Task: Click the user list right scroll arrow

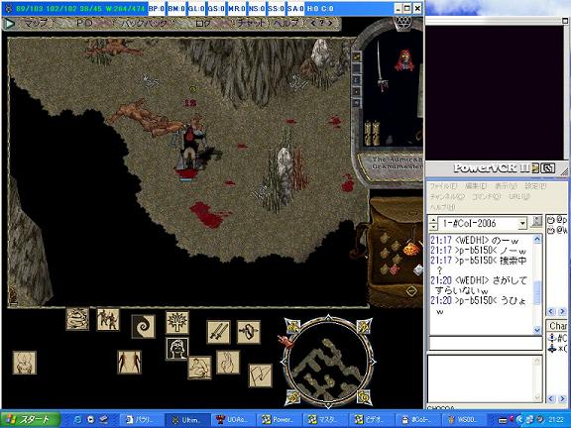Action: 562,311
